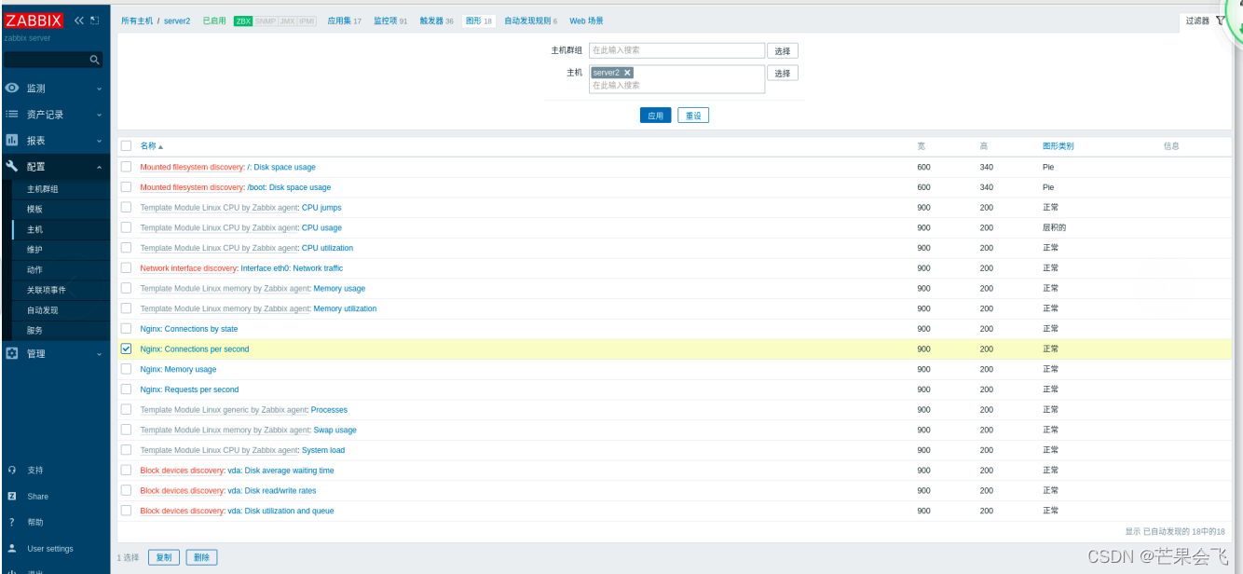Check the Nginx: Memory usage checkbox
The height and width of the screenshot is (574, 1243).
[126, 369]
